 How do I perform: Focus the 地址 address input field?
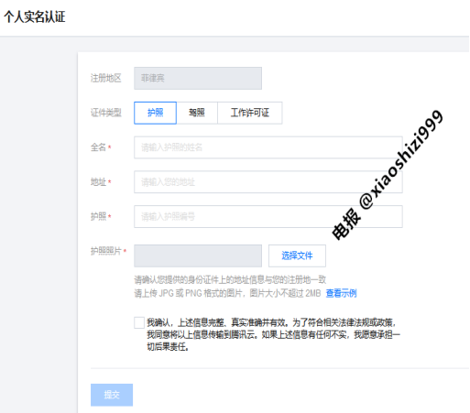(x=268, y=182)
